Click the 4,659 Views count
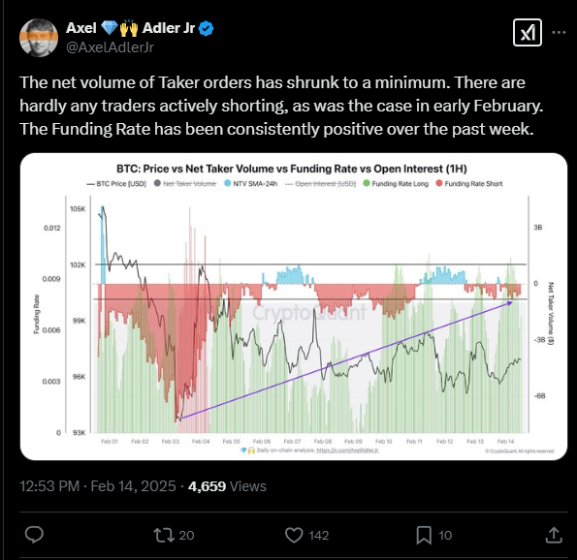 [x=227, y=486]
